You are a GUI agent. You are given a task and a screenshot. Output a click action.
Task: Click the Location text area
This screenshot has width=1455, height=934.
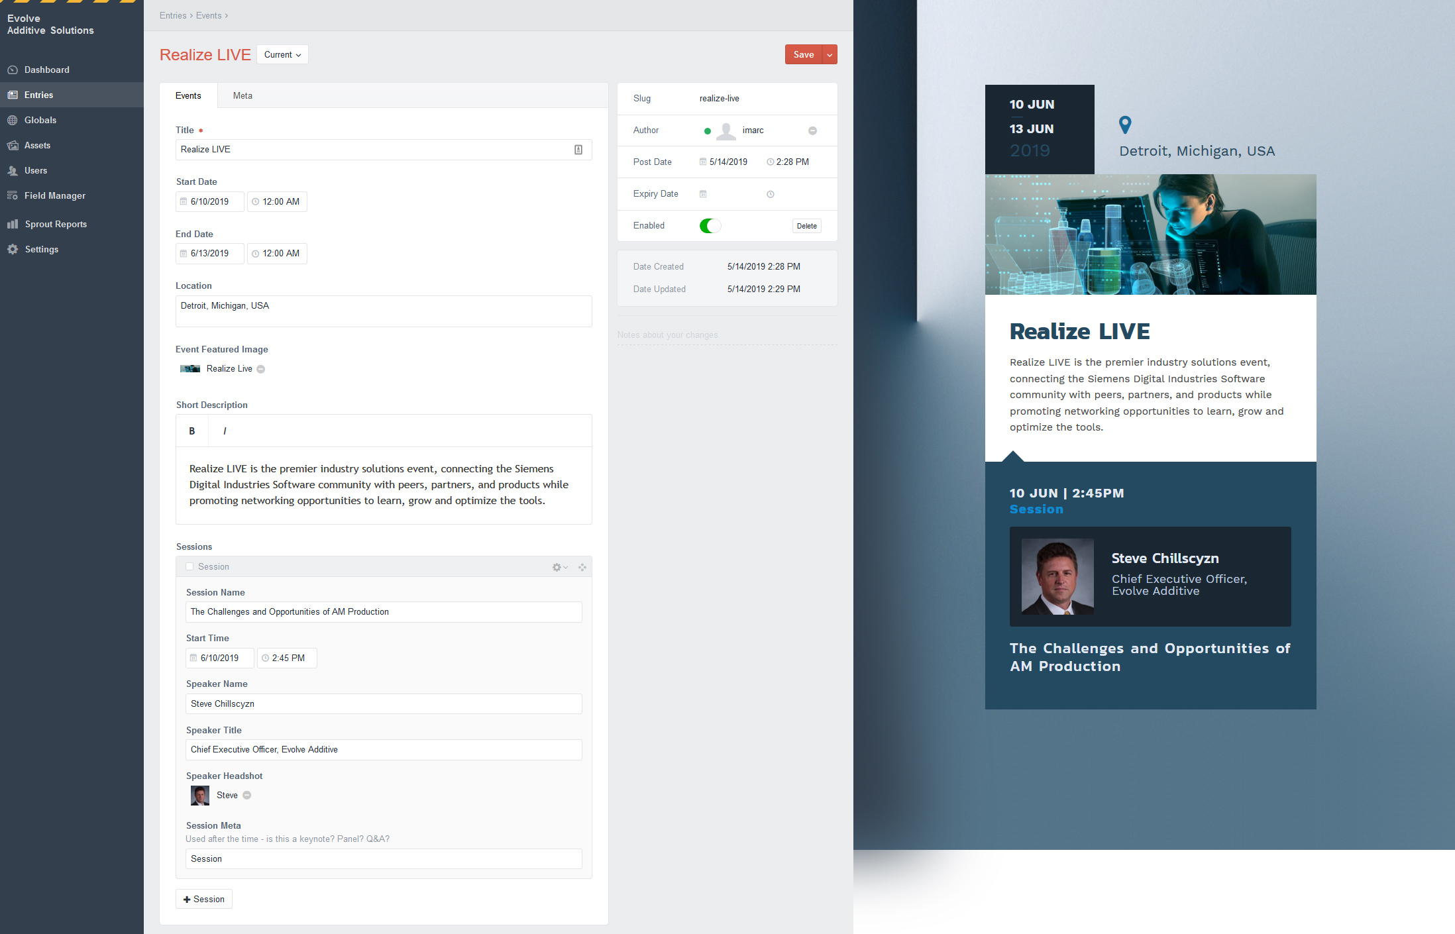pos(384,311)
